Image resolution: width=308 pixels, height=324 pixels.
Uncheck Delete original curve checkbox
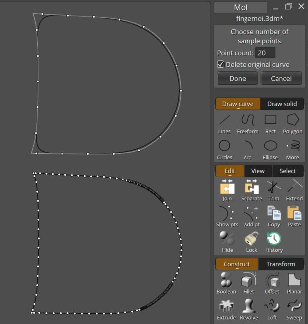[x=221, y=64]
